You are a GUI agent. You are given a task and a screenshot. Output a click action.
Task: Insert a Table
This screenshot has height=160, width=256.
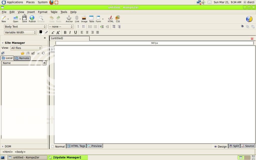(91, 19)
